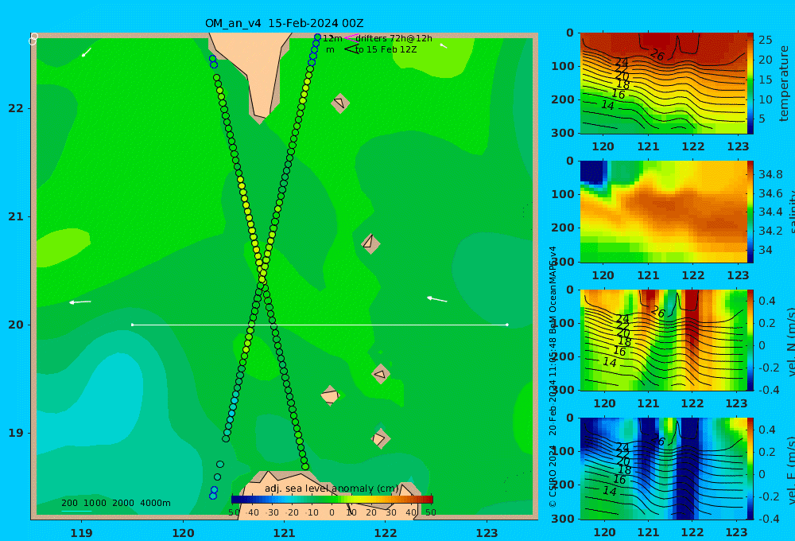The image size is (795, 541).
Task: Click the white current arrow near 119°E, 20.2°N
Action: click(80, 302)
